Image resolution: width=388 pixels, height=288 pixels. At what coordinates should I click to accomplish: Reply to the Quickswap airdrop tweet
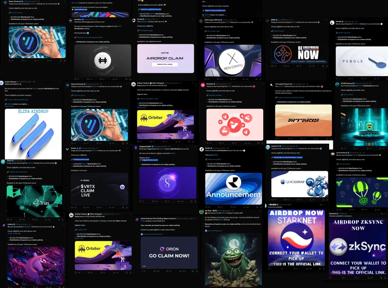[x=272, y=199]
